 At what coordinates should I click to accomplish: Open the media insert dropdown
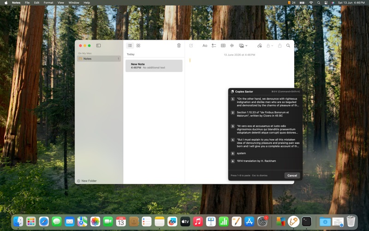pos(243,45)
